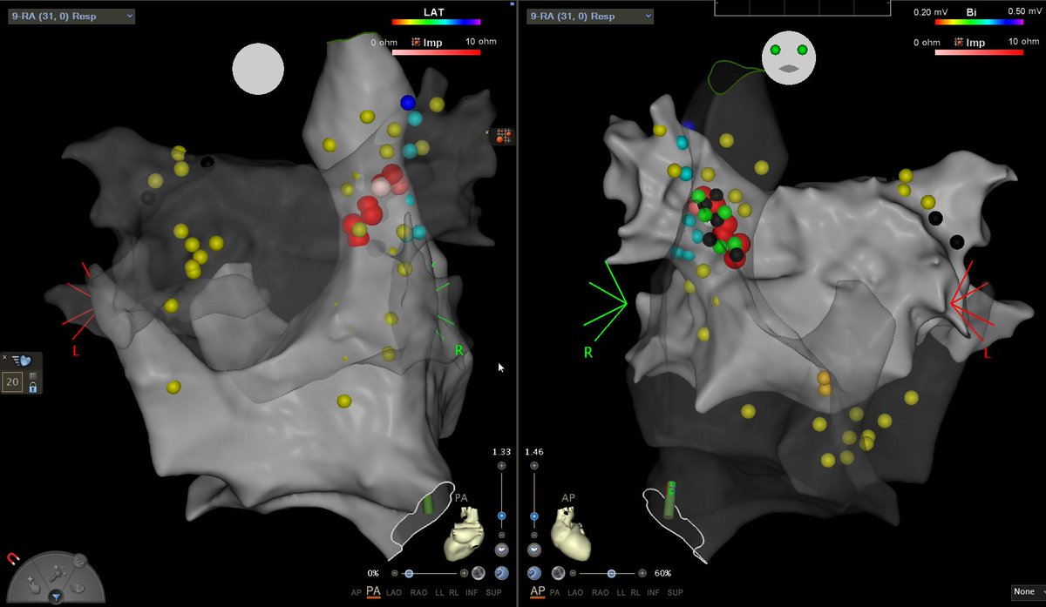1046x607 pixels.
Task: Click the heart tool on the right of the dial
Action: tap(78, 587)
